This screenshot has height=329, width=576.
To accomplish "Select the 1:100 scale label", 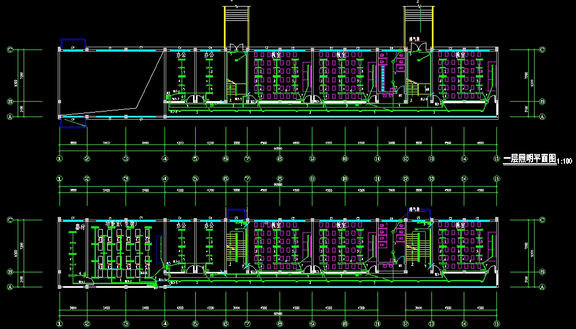I will coord(565,161).
